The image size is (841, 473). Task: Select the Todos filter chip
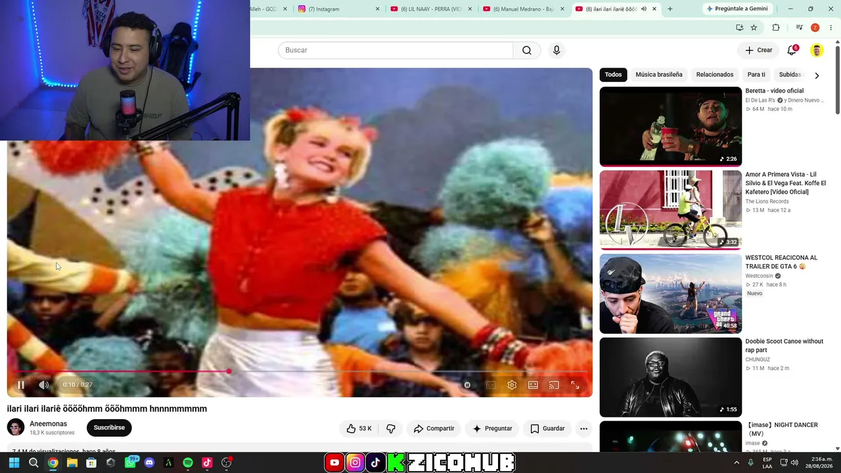click(613, 74)
